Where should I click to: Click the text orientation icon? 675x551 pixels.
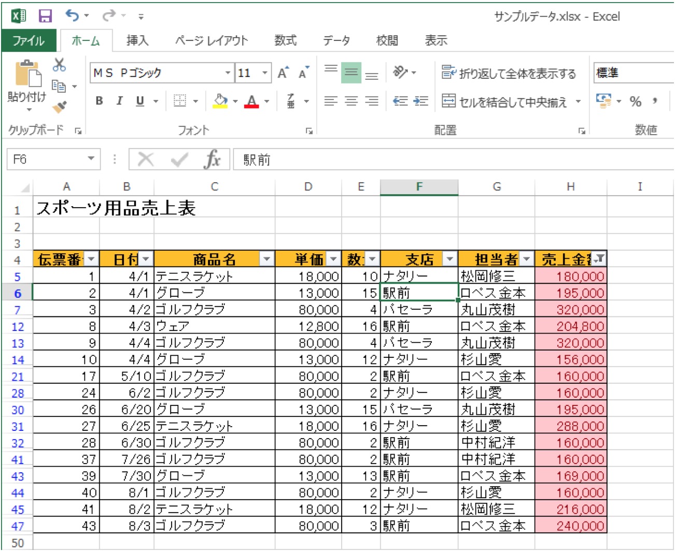click(x=400, y=72)
